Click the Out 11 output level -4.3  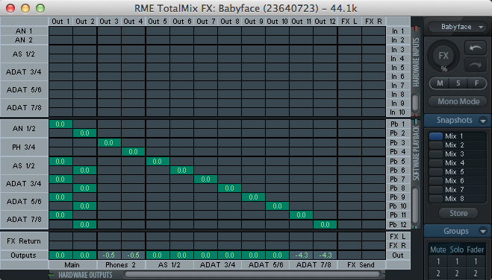301,255
